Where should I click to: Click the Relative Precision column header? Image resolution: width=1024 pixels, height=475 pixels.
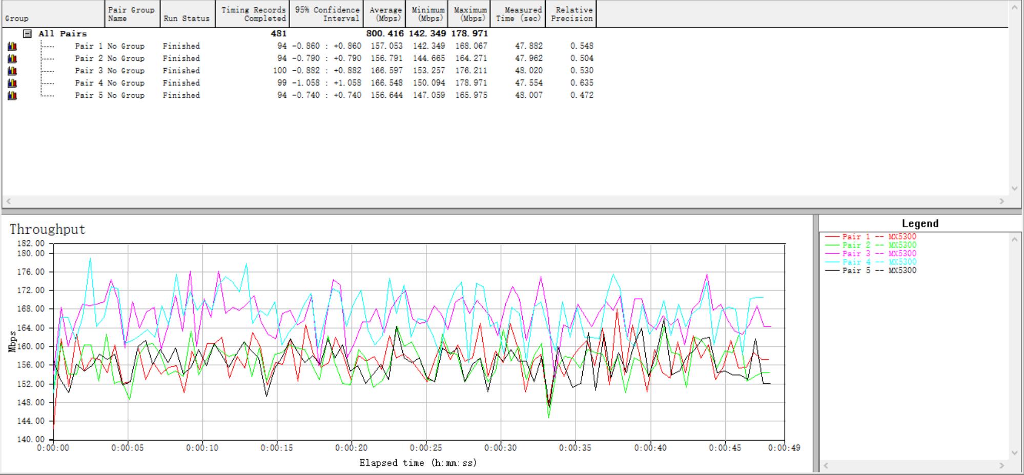coord(571,14)
